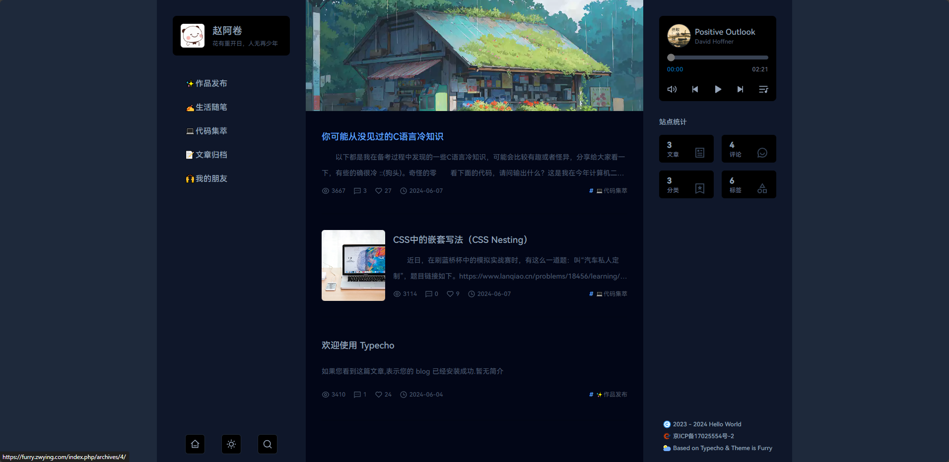Click clock icon beside first 2024-06-07
The image size is (949, 462).
(404, 191)
